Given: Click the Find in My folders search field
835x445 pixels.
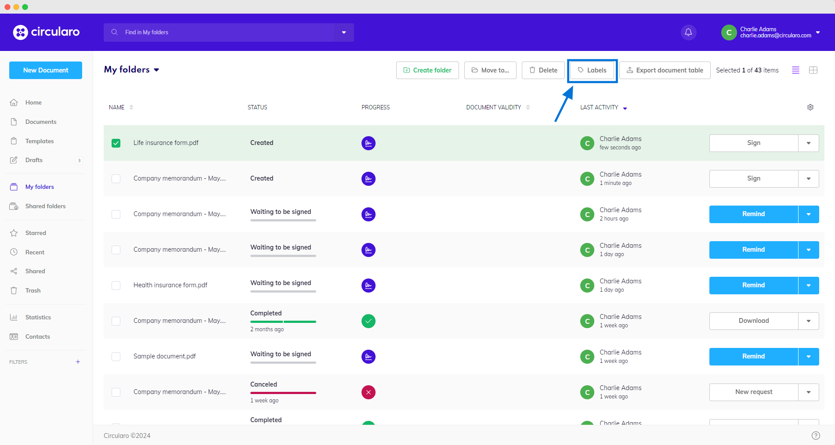Looking at the screenshot, I should pos(220,33).
